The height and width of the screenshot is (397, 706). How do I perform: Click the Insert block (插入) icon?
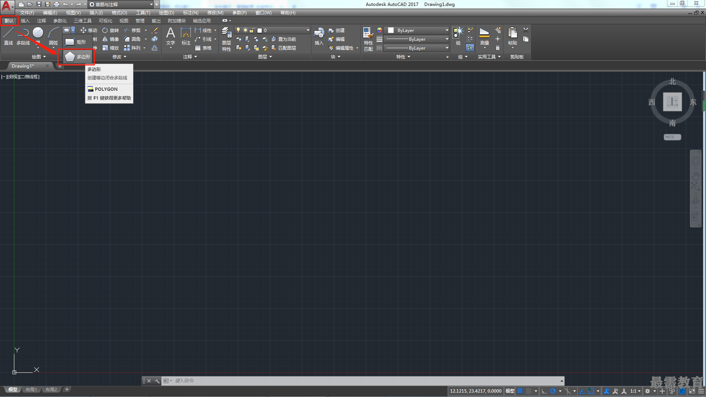coord(319,36)
